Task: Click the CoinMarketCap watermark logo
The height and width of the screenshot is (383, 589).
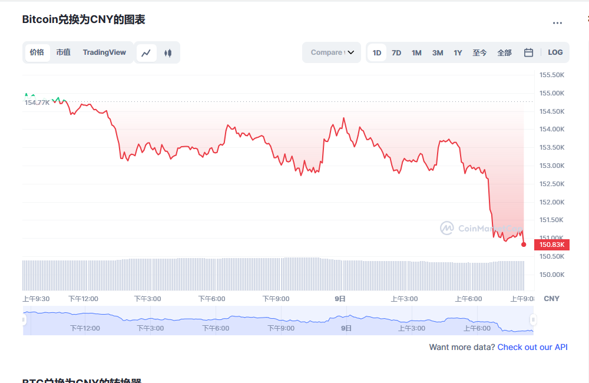Action: (x=447, y=227)
